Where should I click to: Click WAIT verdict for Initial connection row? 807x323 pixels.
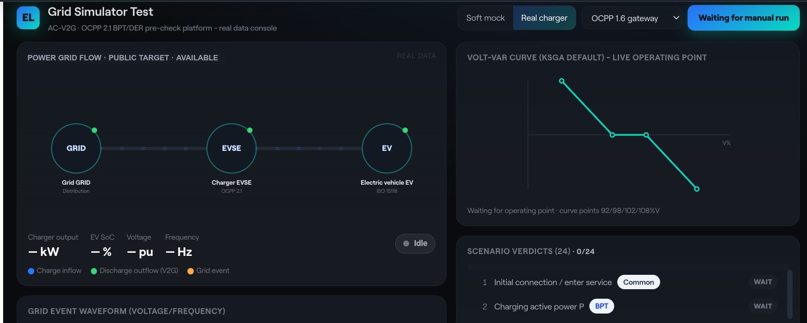coord(763,282)
